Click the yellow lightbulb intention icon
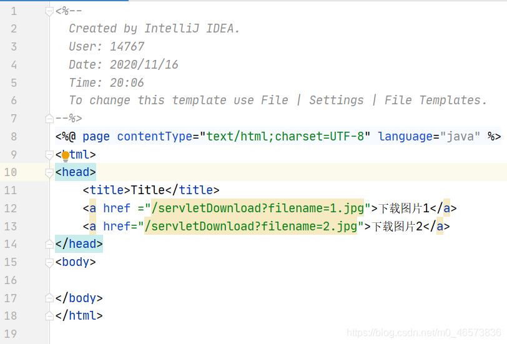Screen dimensions: 507x344 click(66, 157)
